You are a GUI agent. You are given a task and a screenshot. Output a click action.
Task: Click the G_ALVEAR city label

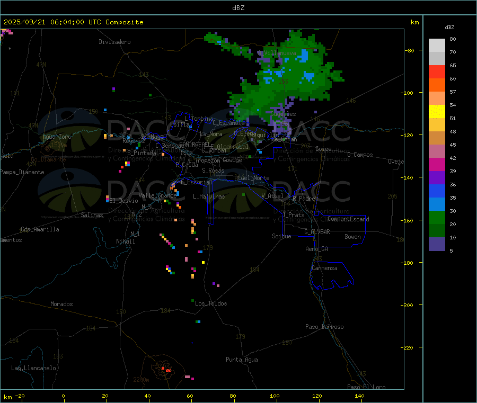tap(317, 232)
